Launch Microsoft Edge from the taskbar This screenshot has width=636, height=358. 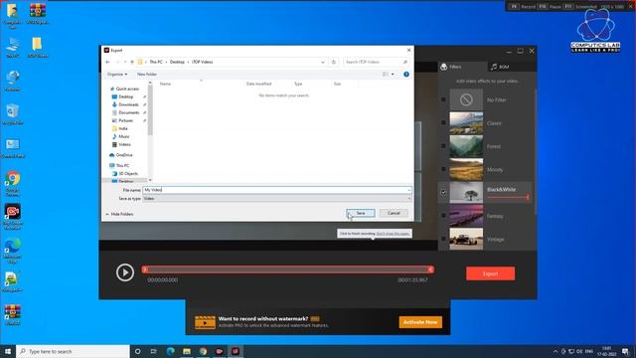(x=170, y=351)
